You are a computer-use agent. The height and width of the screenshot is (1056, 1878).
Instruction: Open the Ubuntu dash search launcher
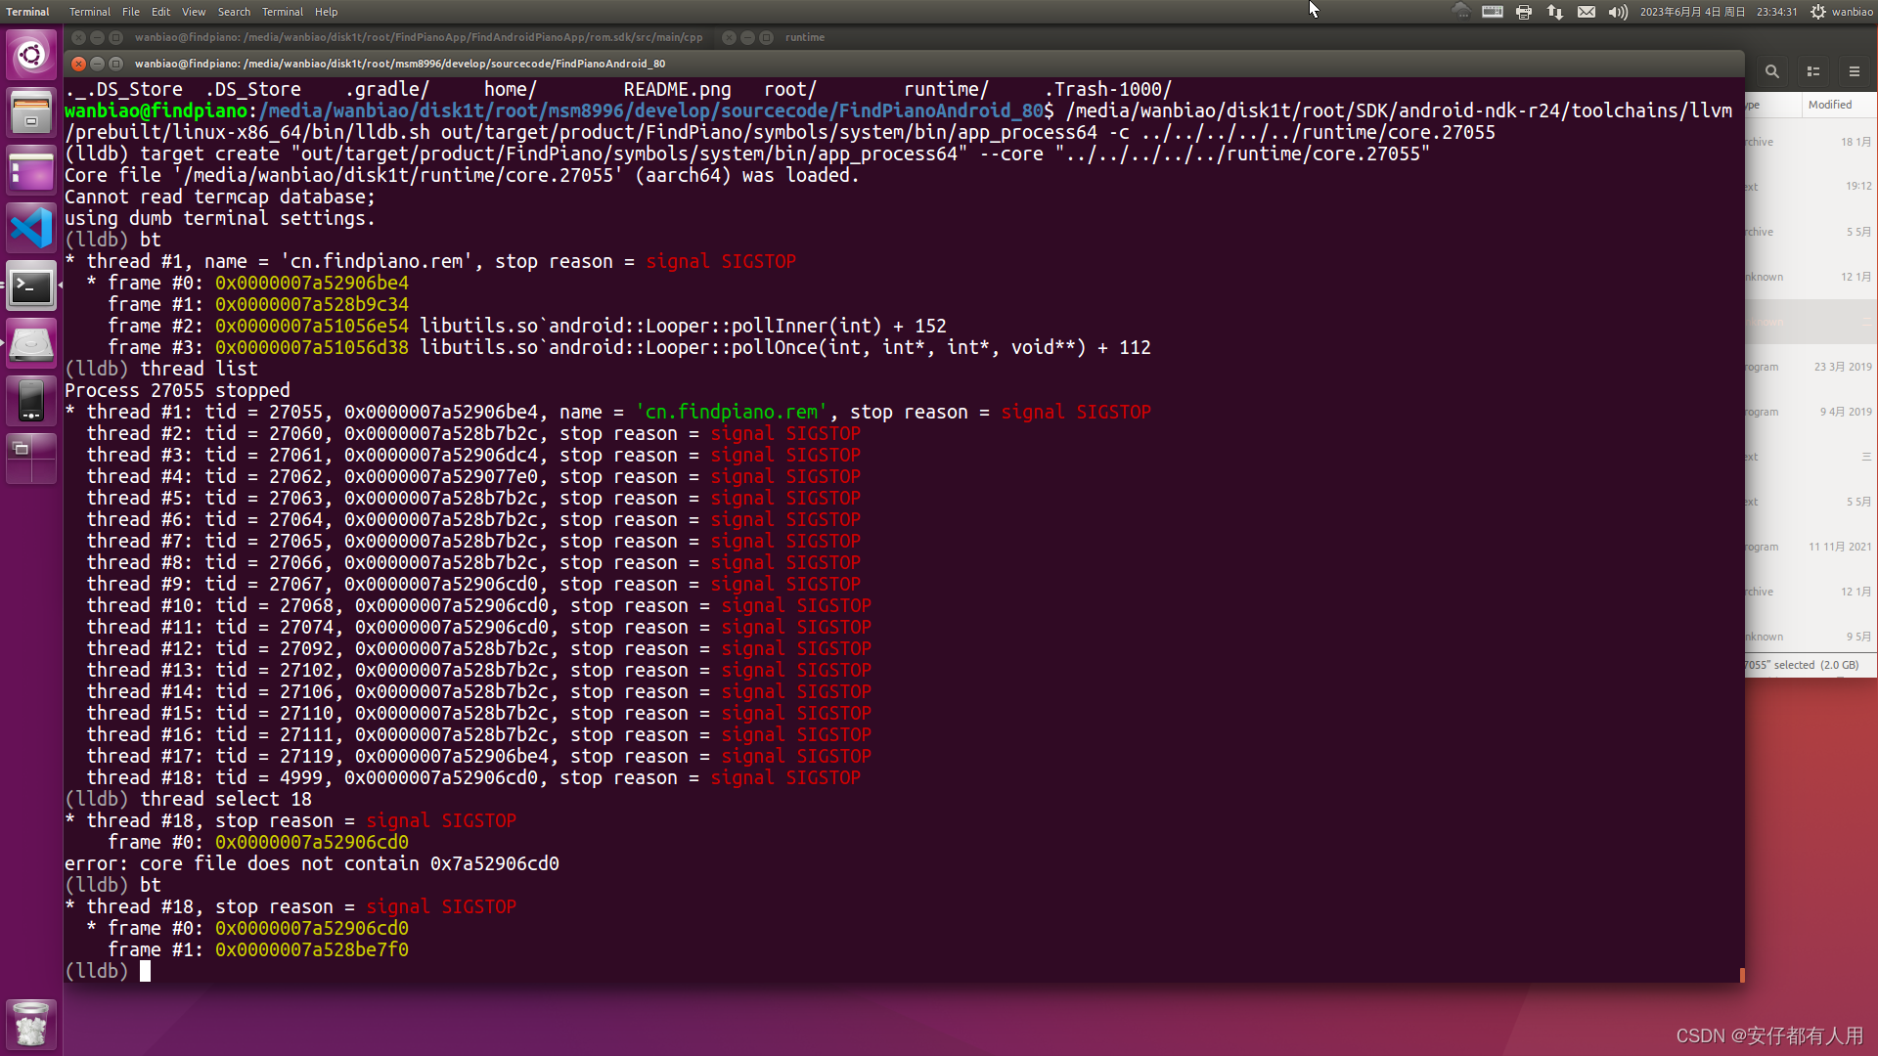pyautogui.click(x=31, y=55)
